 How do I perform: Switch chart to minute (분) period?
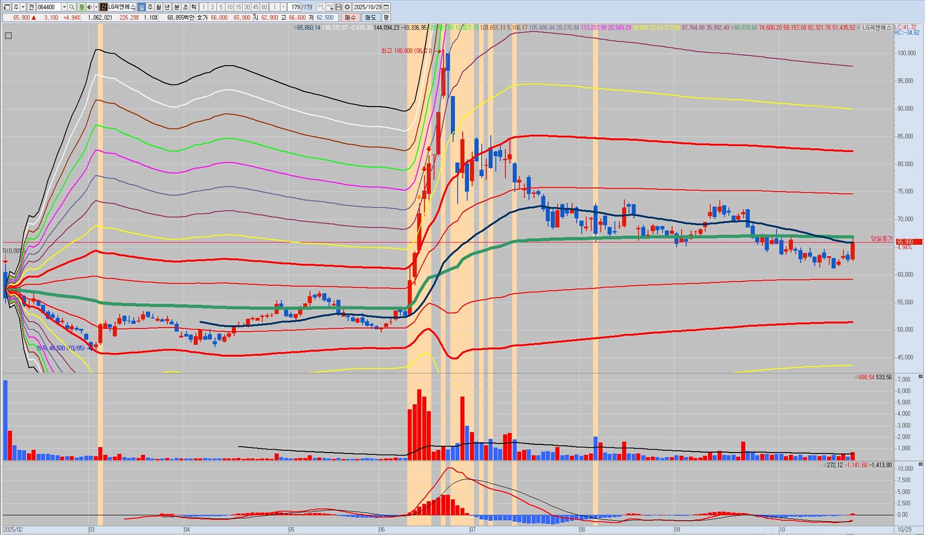click(x=176, y=7)
